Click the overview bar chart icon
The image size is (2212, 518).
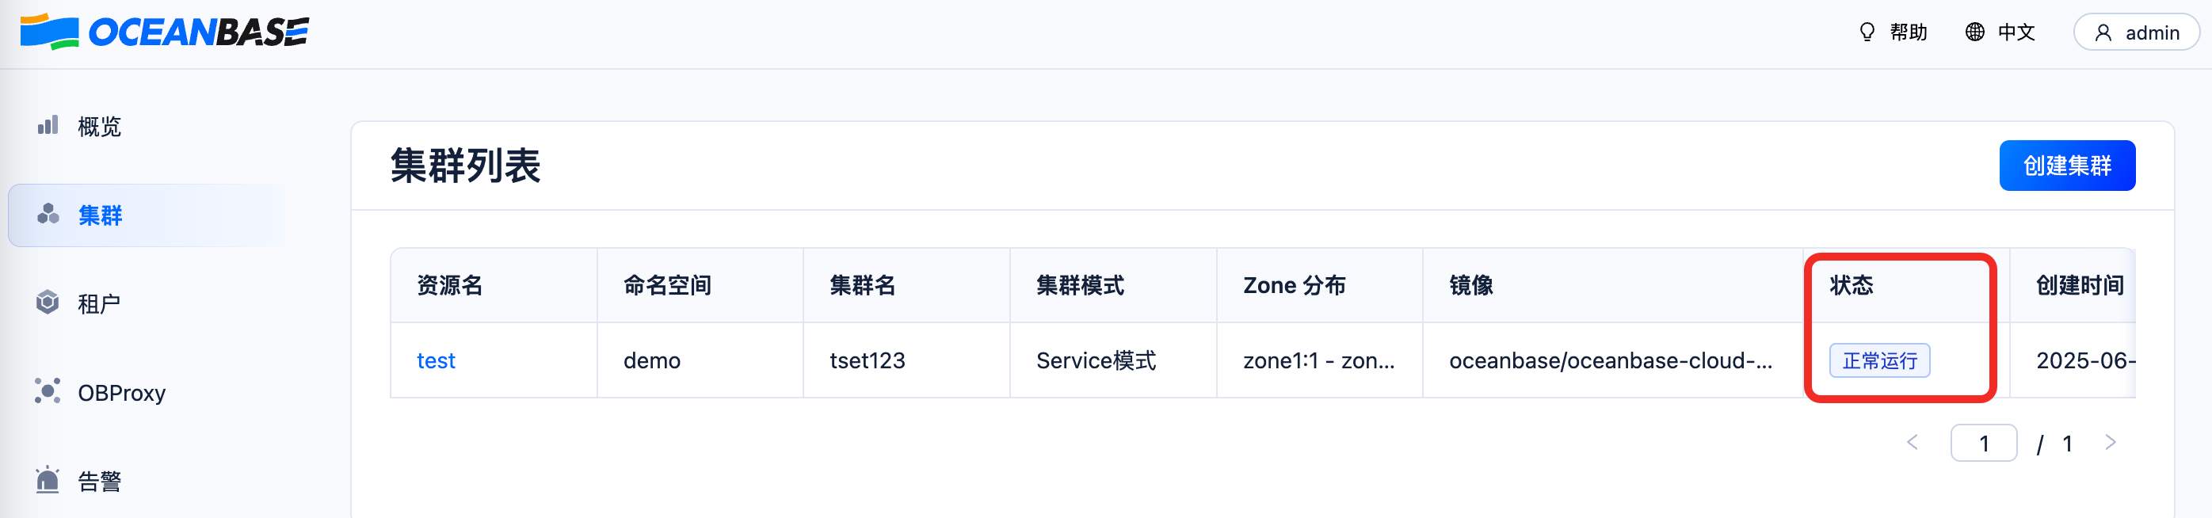tap(48, 125)
